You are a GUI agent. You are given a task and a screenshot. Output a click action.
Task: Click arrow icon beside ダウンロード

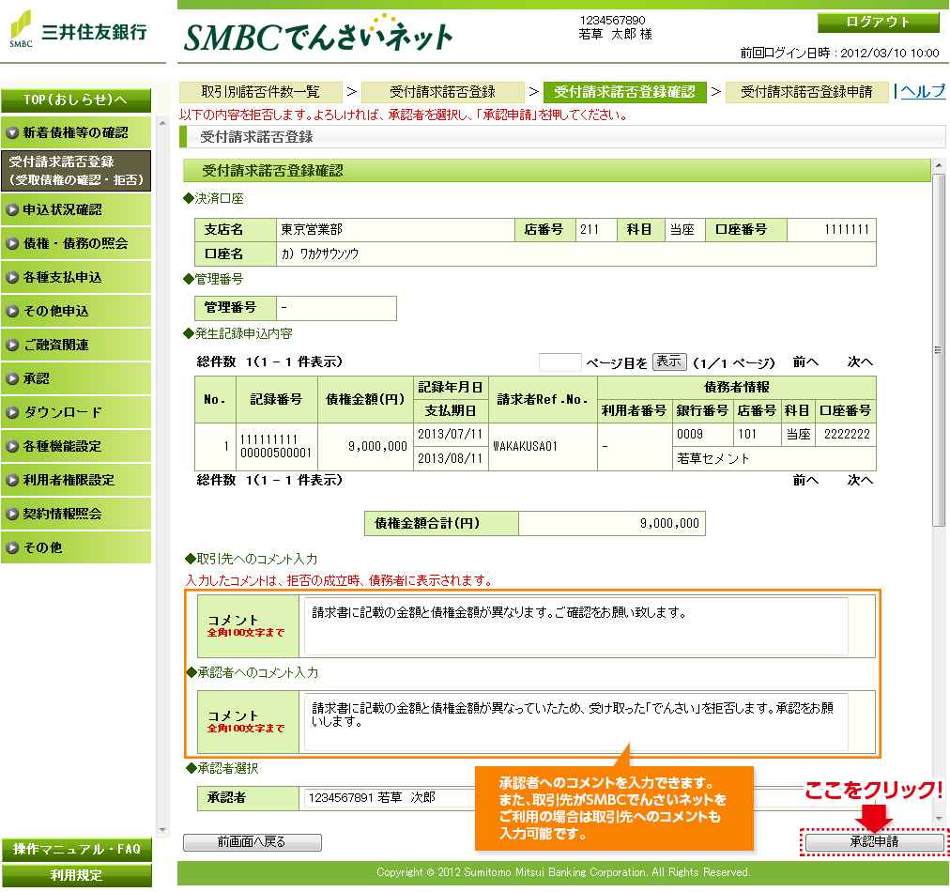pos(12,413)
